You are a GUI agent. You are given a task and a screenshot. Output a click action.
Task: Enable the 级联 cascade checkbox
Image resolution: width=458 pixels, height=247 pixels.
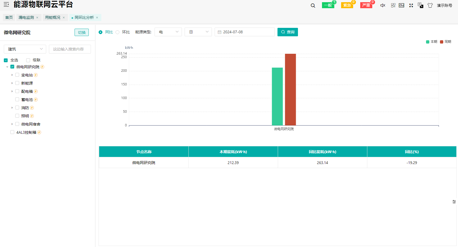[28, 60]
